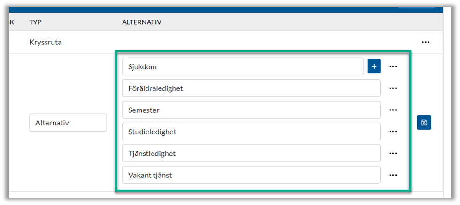The height and width of the screenshot is (205, 460).
Task: Click the Studieledighet text field
Action: [251, 132]
